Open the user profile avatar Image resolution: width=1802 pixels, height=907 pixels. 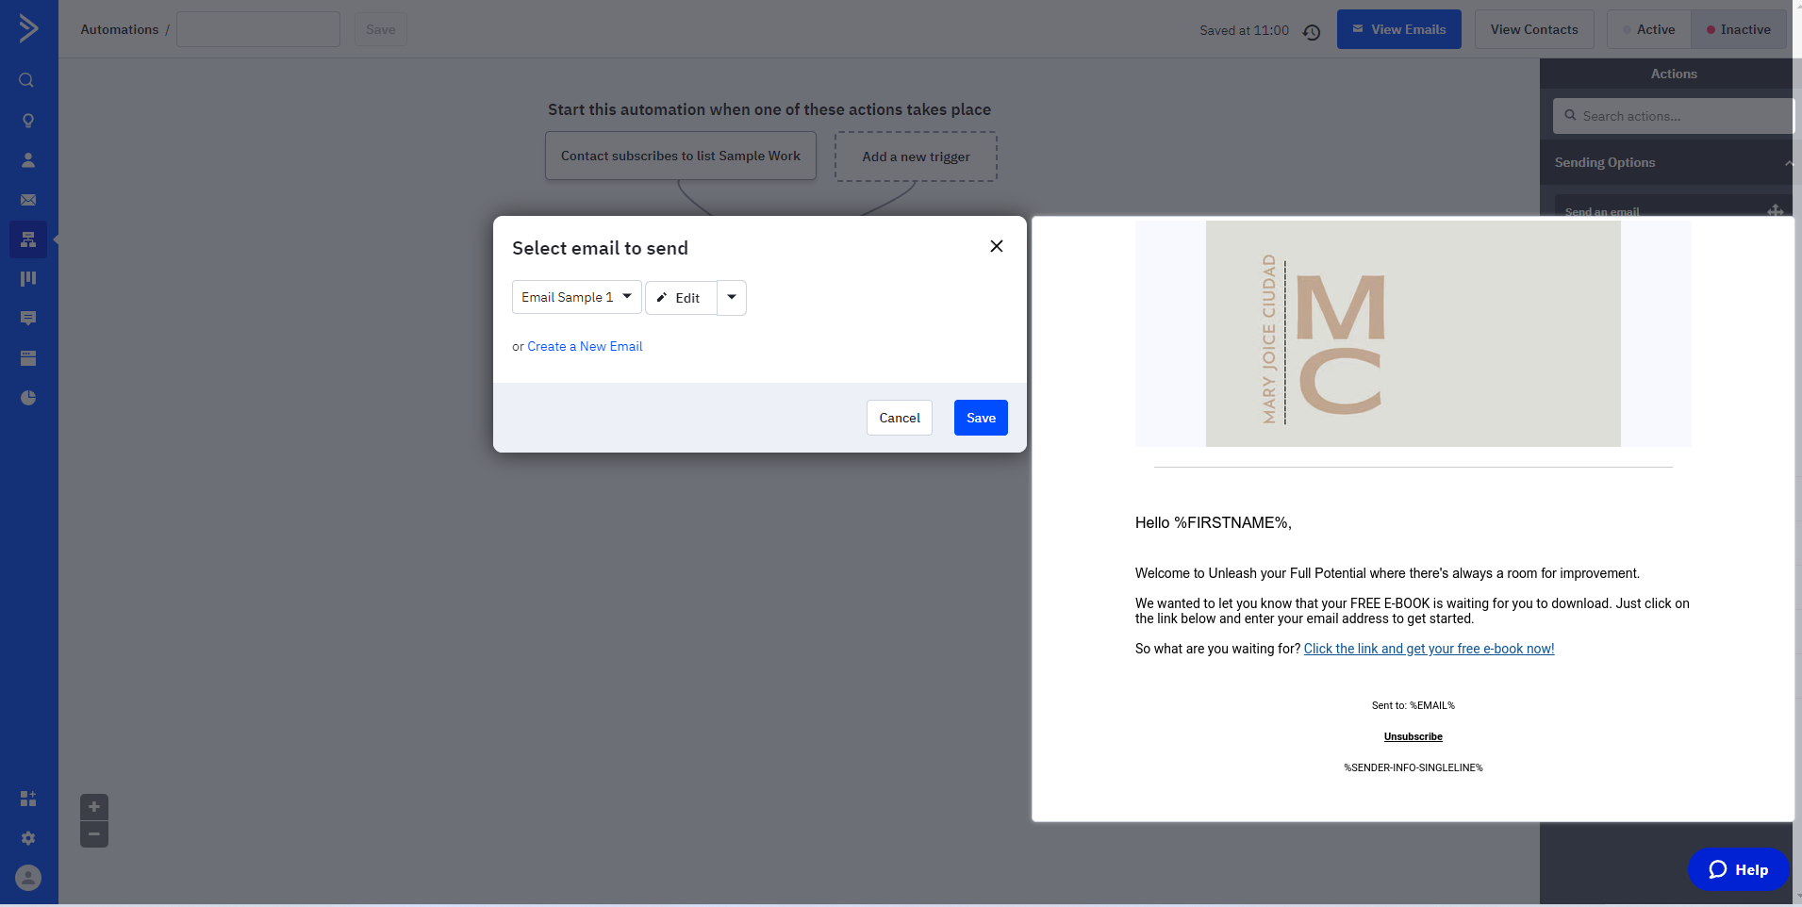(28, 878)
